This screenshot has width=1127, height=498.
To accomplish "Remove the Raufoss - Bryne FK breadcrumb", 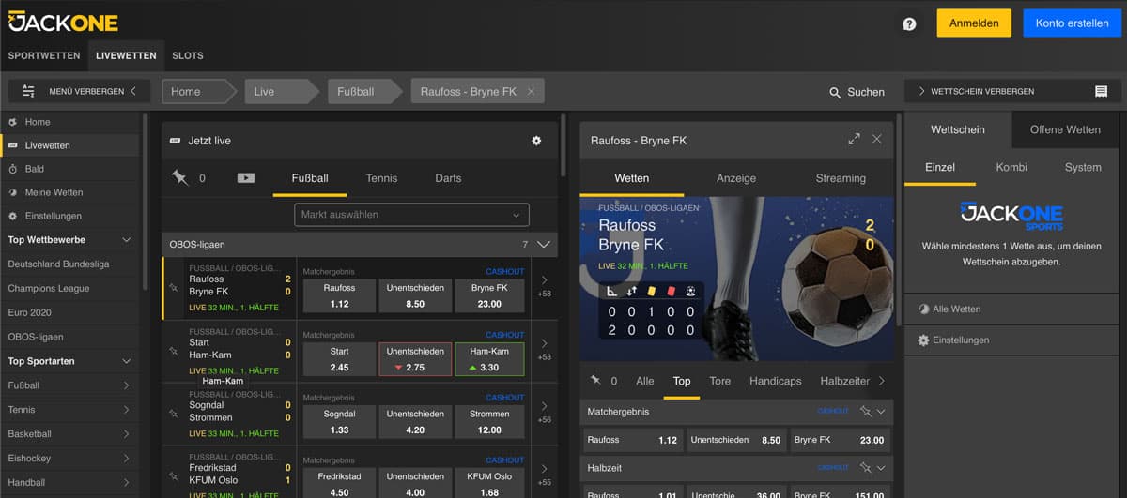I will 531,91.
